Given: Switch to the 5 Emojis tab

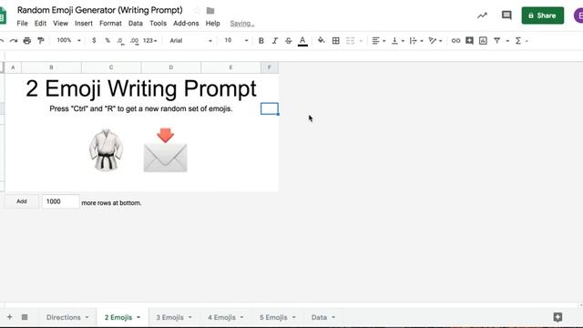Looking at the screenshot, I should click(273, 317).
